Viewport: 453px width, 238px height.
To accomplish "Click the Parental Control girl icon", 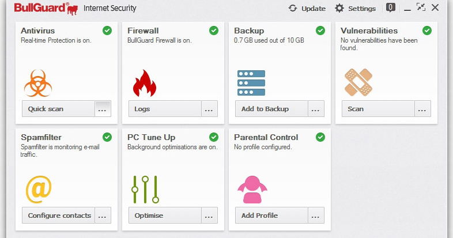I will [x=252, y=189].
